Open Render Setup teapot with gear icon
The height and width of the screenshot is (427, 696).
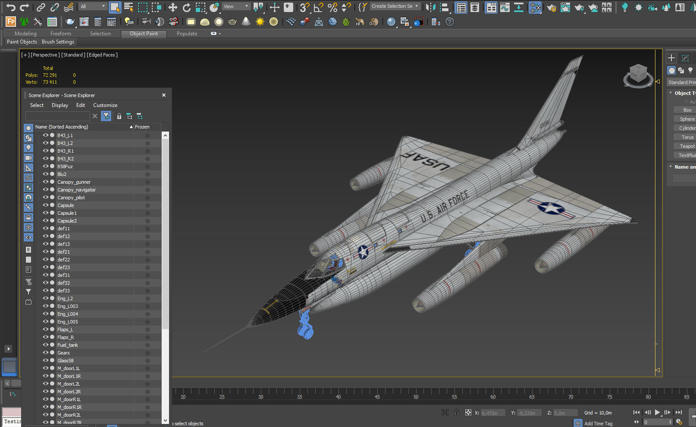pos(552,7)
